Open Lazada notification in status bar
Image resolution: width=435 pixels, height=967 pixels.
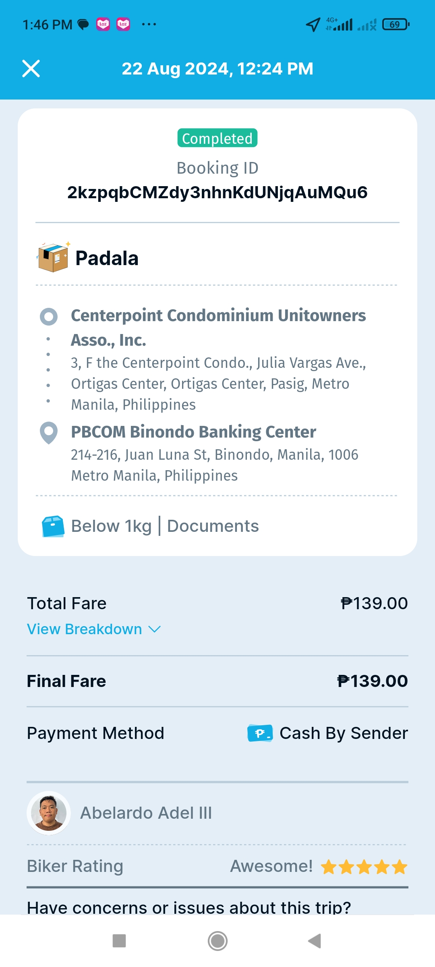103,25
